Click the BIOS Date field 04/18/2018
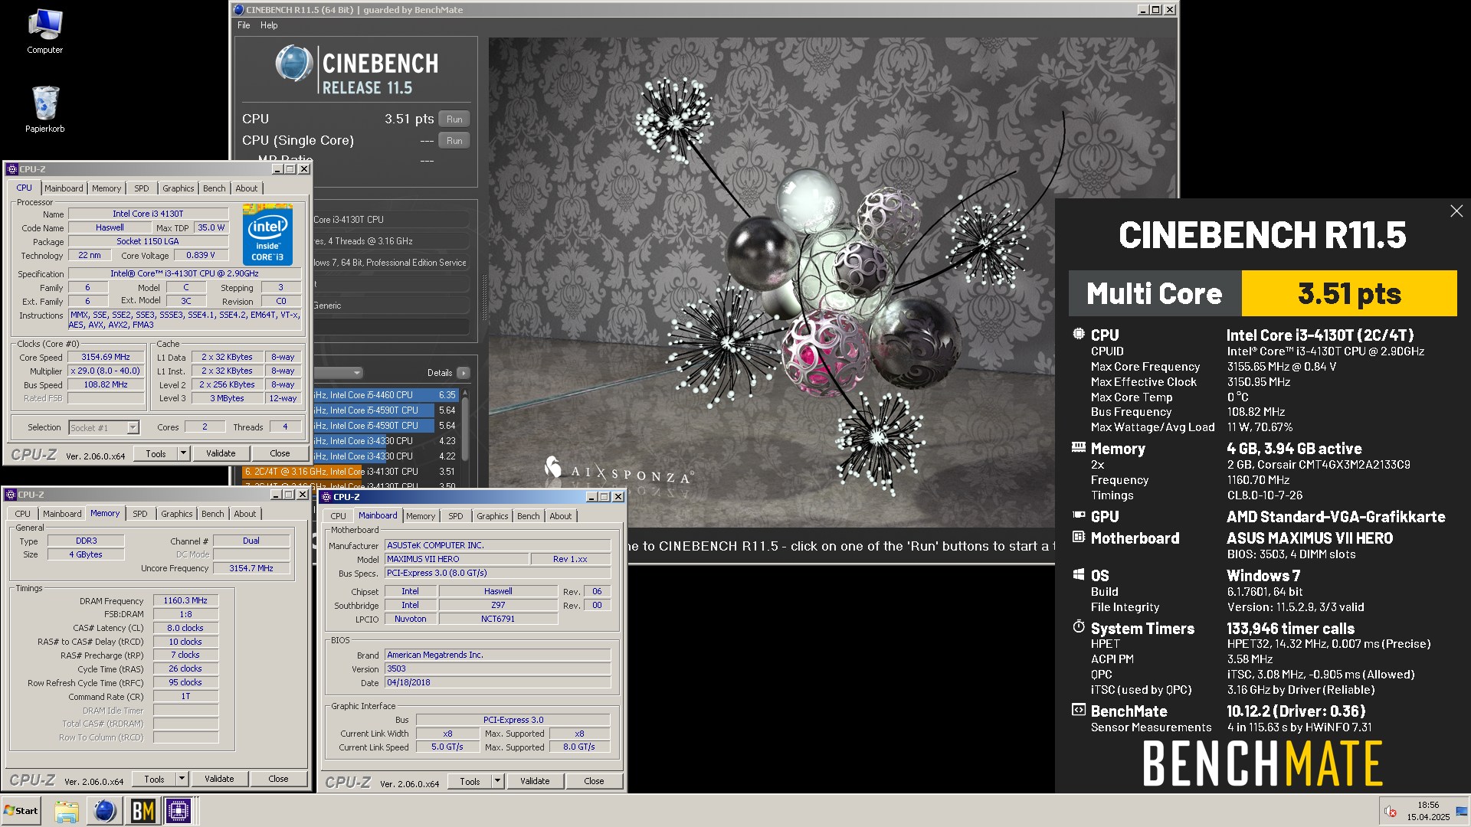Viewport: 1471px width, 827px height. [498, 682]
